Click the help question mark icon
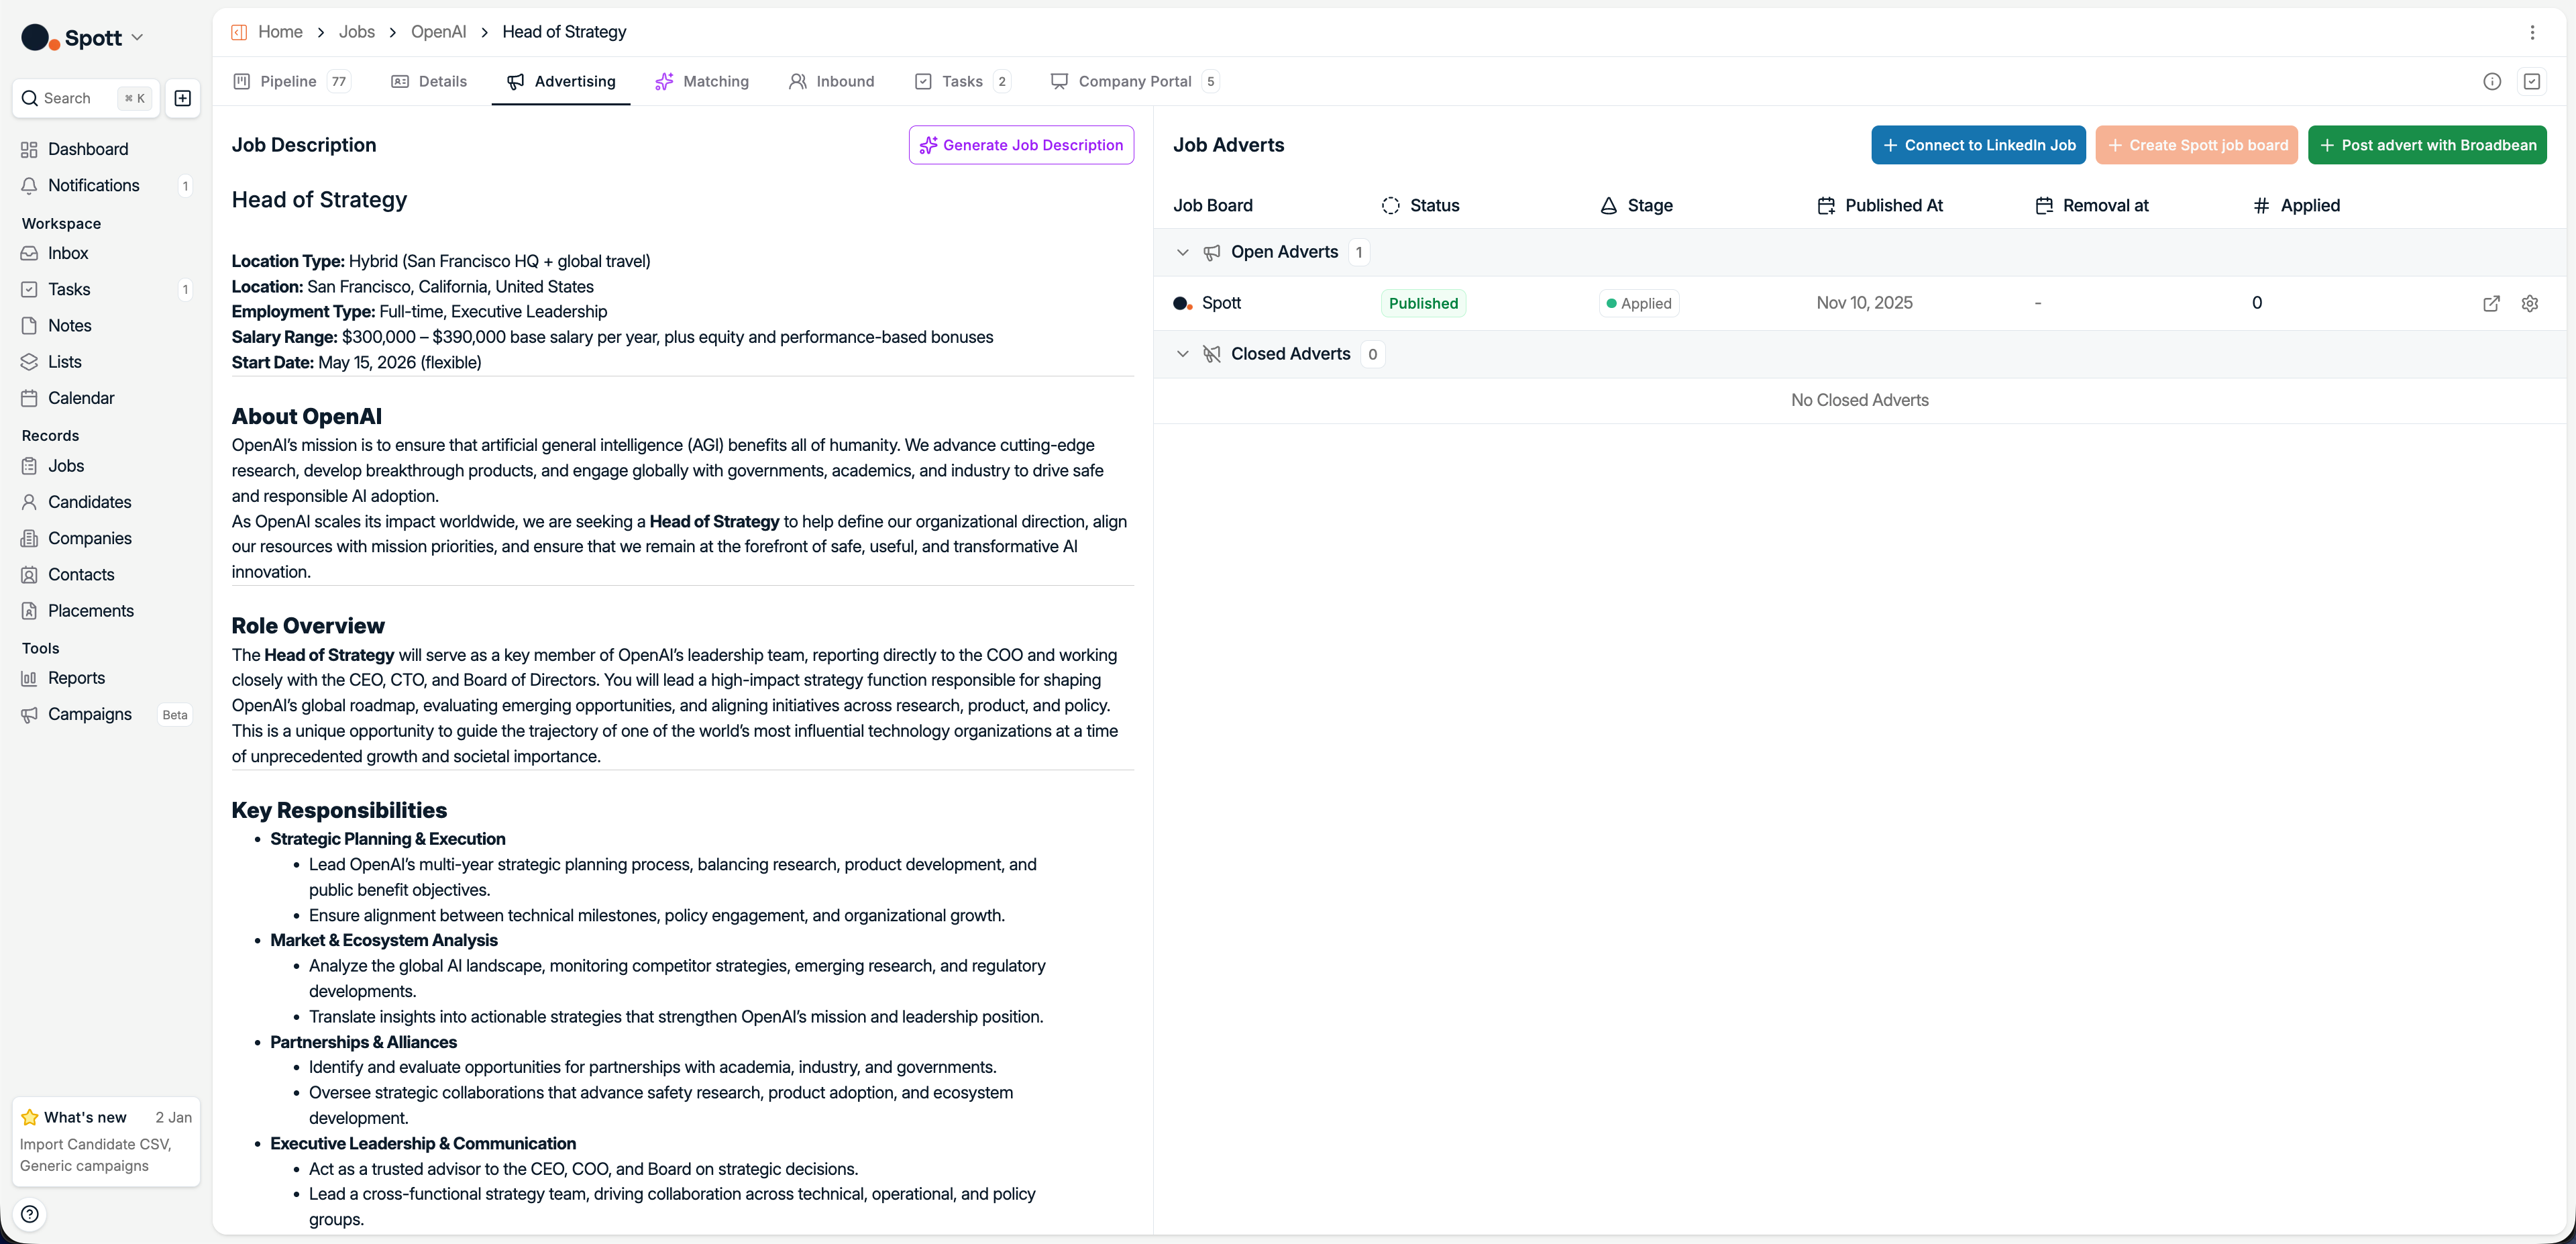The height and width of the screenshot is (1244, 2576). 30,1214
